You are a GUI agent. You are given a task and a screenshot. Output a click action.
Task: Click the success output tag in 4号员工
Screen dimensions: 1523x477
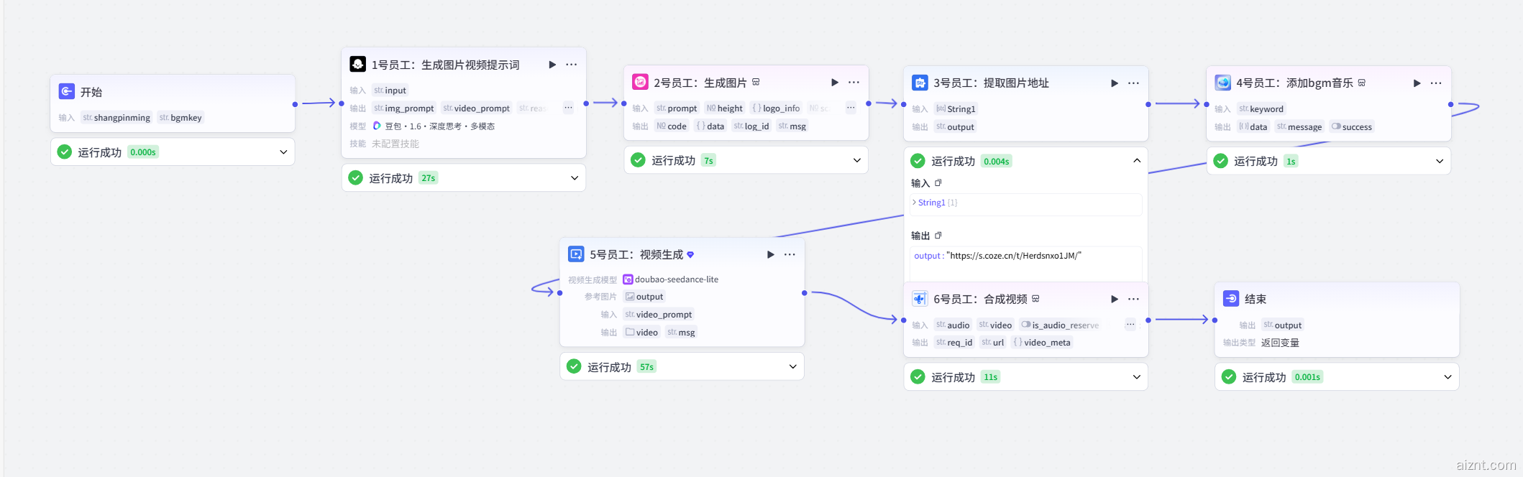(1351, 127)
